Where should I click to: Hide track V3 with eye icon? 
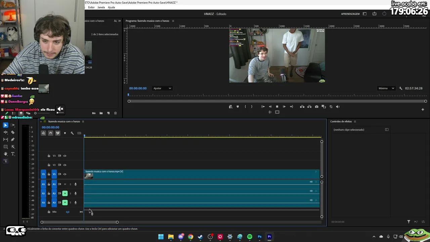click(65, 156)
